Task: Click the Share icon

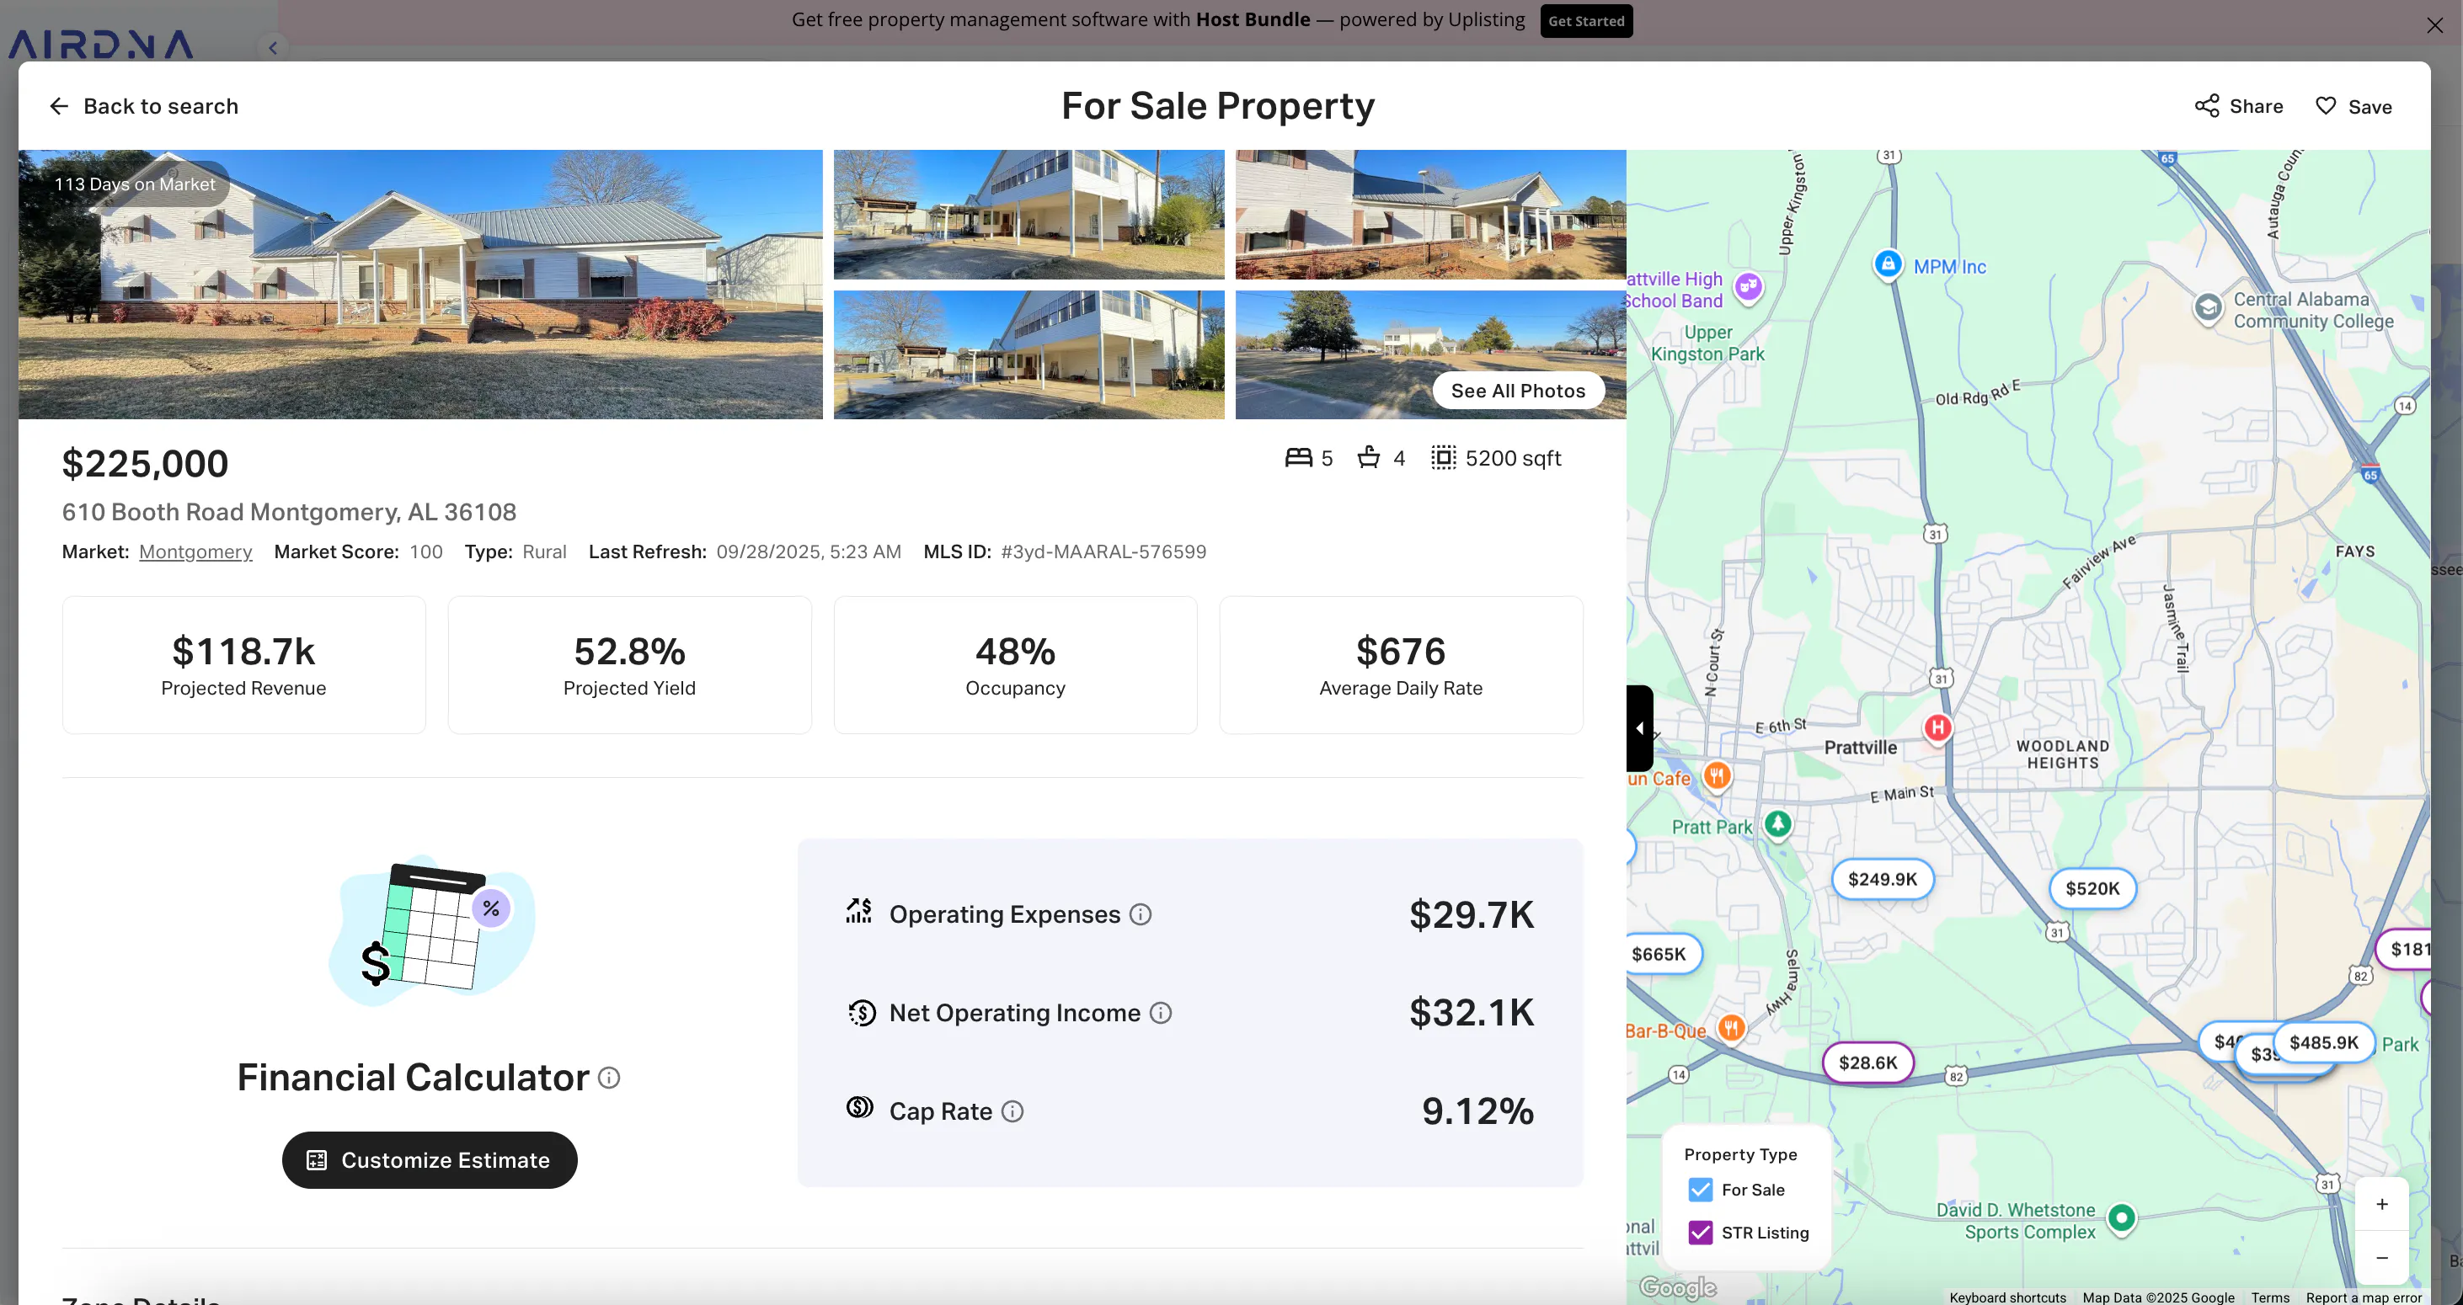Action: [x=2207, y=106]
